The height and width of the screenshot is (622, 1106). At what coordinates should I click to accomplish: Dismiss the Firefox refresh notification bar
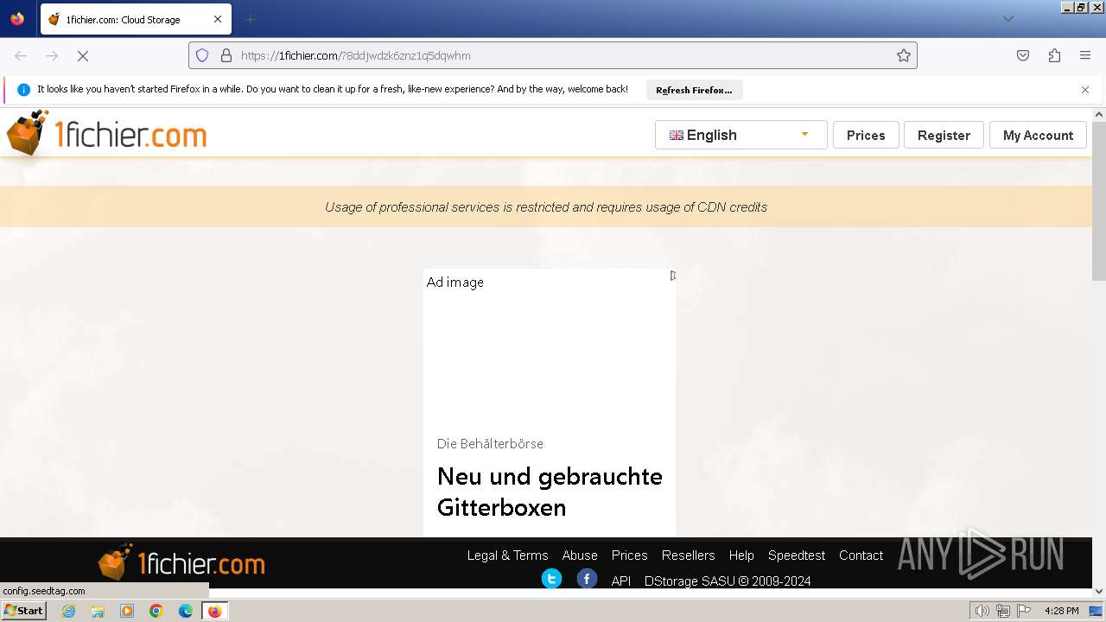1085,90
